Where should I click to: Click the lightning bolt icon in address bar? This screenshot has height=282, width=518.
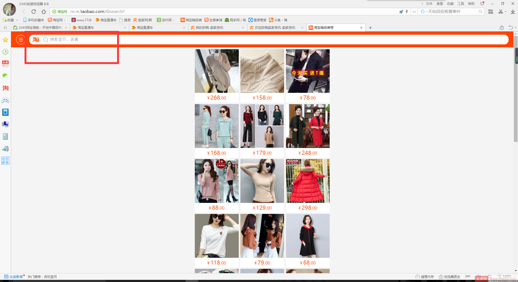click(x=407, y=12)
